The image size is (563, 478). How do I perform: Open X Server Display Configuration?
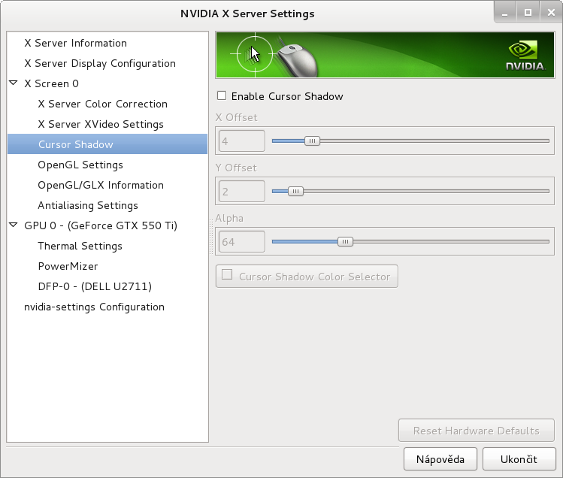(x=100, y=64)
